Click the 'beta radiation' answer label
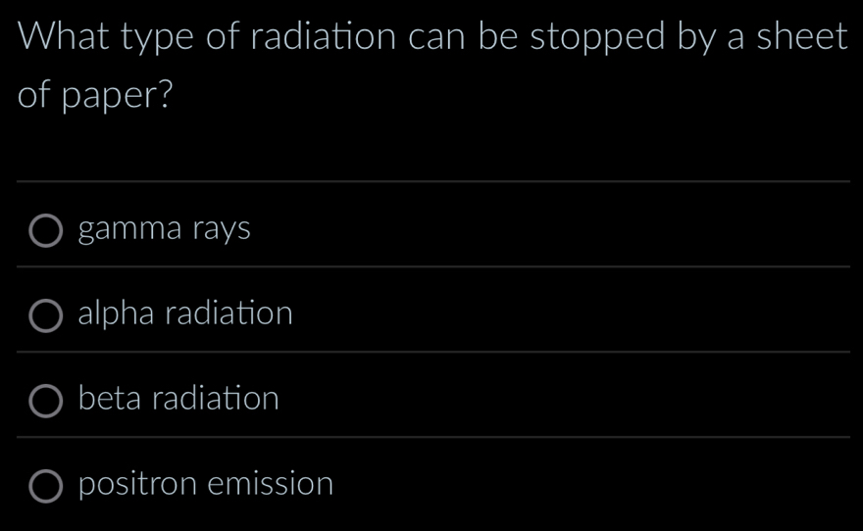This screenshot has height=531, width=863. [178, 399]
